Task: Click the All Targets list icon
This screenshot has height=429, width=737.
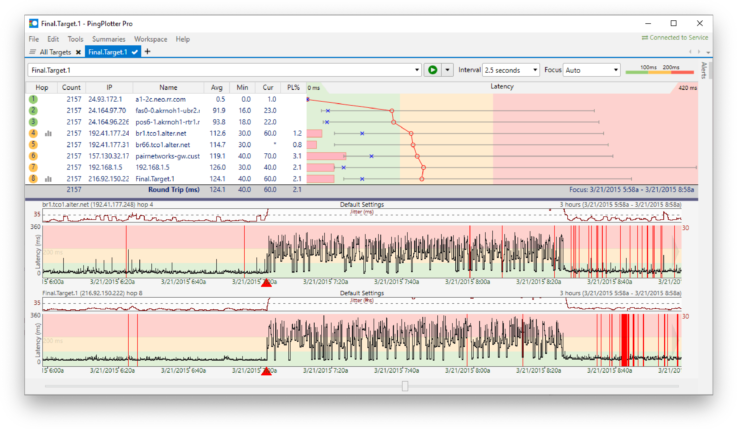Action: click(33, 52)
